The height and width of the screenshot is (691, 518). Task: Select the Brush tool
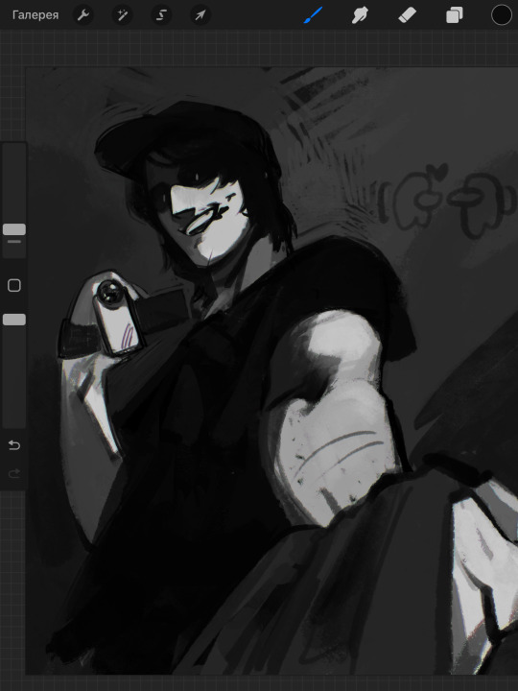tap(313, 15)
